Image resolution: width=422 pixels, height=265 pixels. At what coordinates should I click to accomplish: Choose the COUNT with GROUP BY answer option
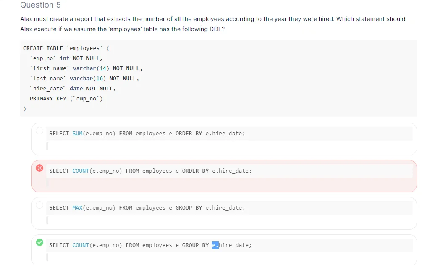click(x=150, y=245)
